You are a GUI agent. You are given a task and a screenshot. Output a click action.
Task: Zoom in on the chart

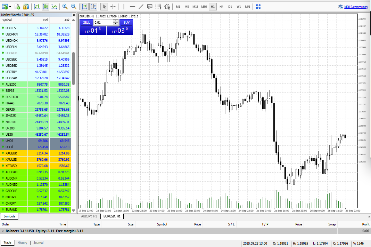point(65,7)
